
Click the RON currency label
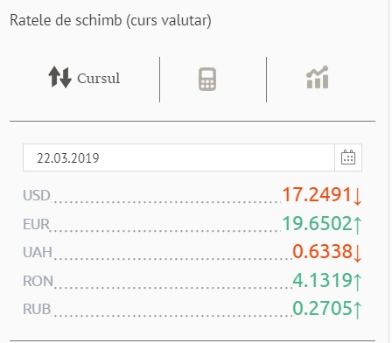pos(38,281)
